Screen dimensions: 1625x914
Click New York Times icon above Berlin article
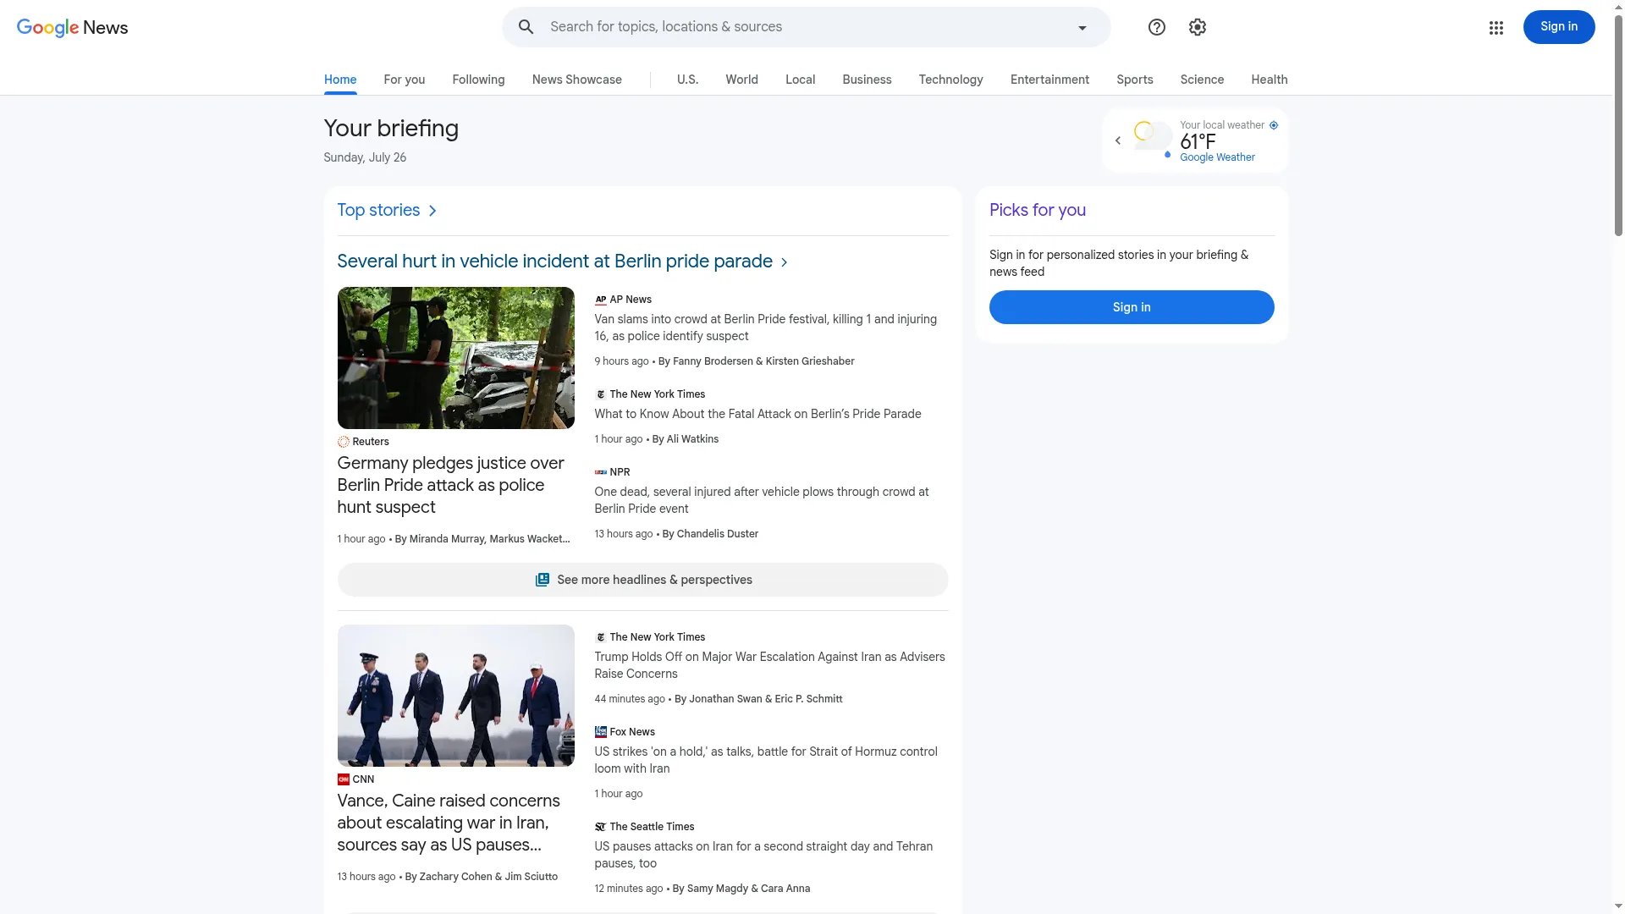tap(600, 394)
